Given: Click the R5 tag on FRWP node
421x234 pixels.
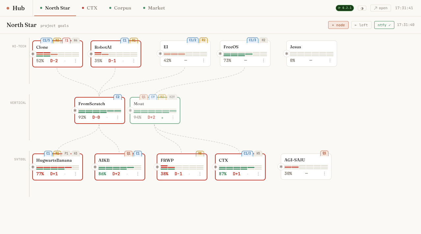Looking at the screenshot, I should coord(200,153).
